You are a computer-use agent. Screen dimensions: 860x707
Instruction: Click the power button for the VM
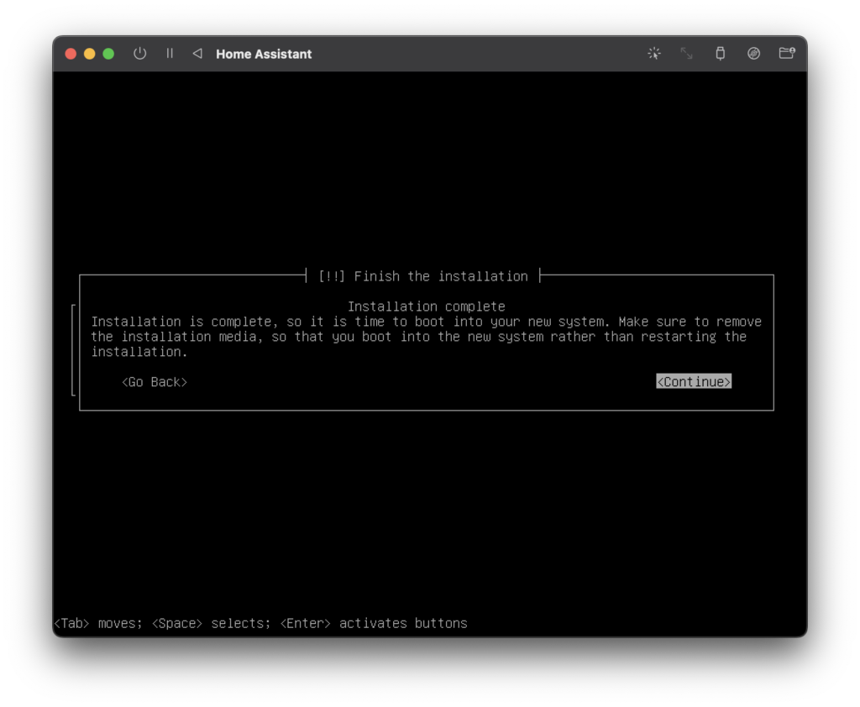coord(140,54)
